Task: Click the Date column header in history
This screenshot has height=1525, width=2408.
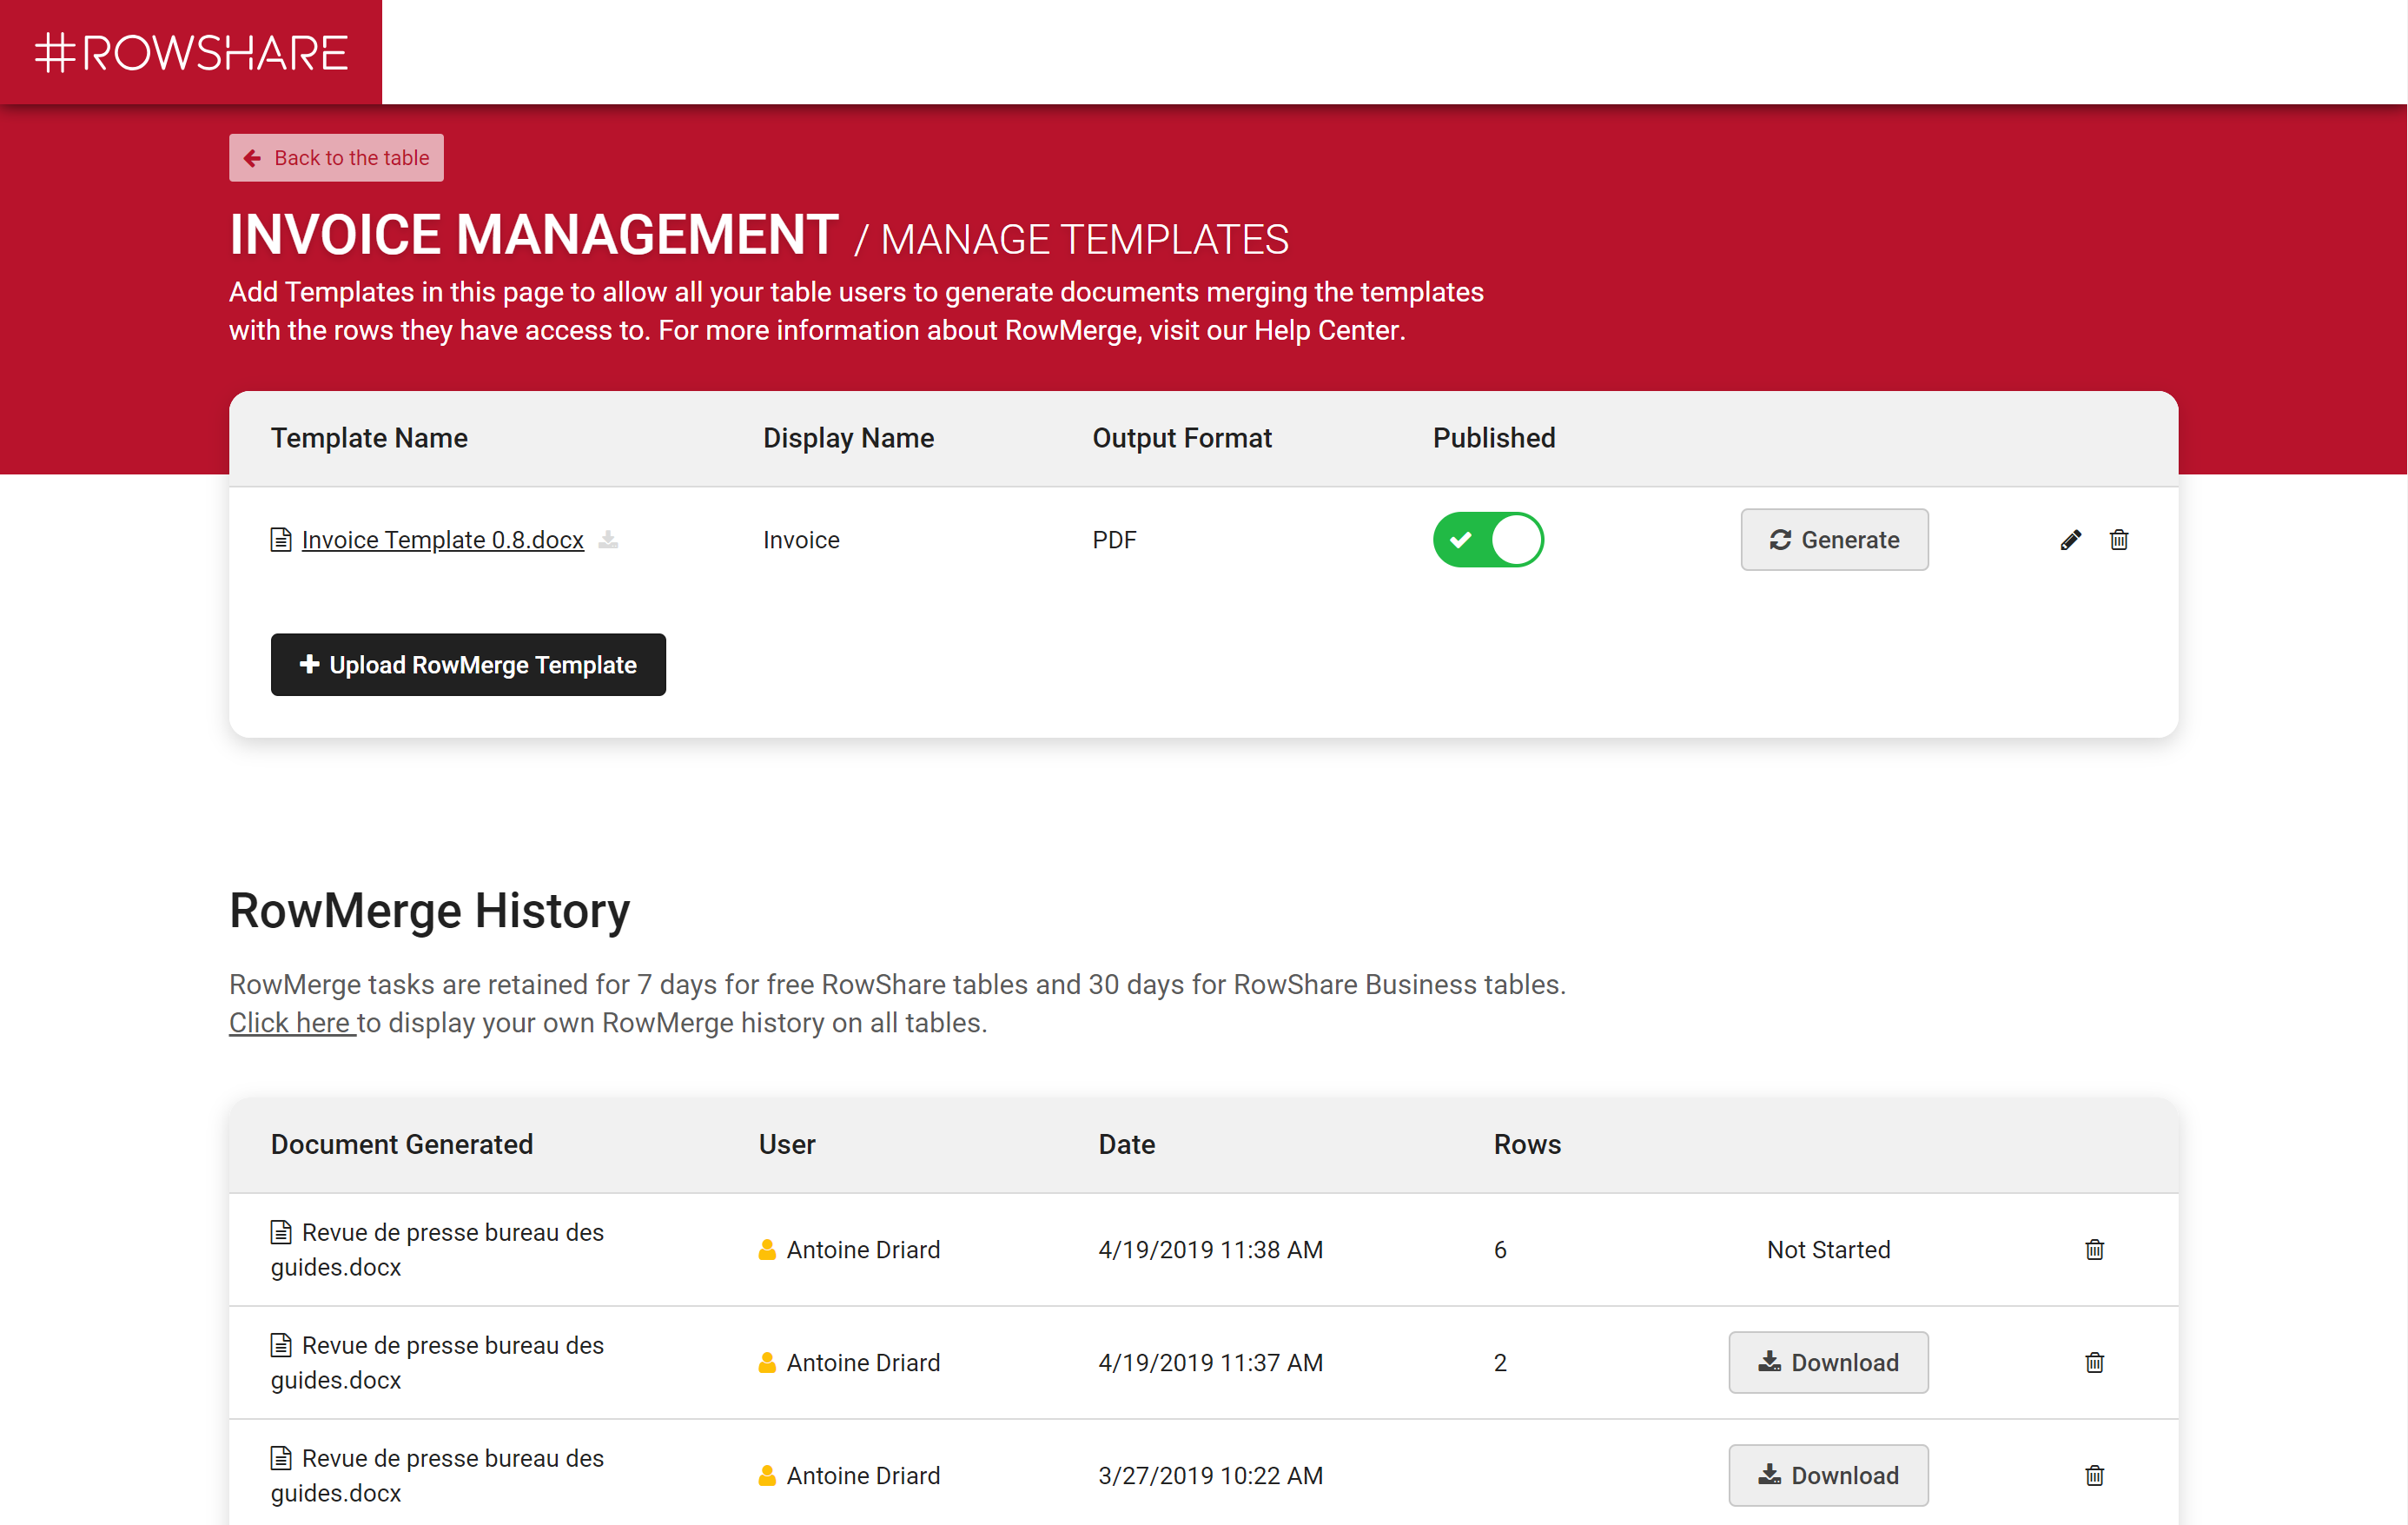Action: coord(1127,1144)
